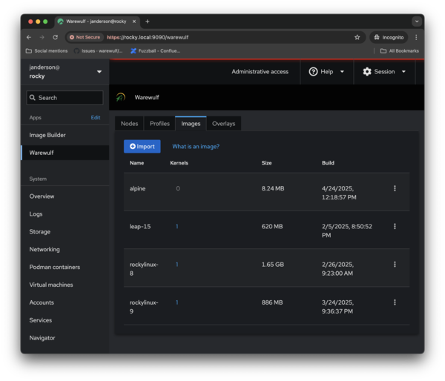Open the kebab menu for rockylinux-8 image
445x381 pixels.
point(395,265)
